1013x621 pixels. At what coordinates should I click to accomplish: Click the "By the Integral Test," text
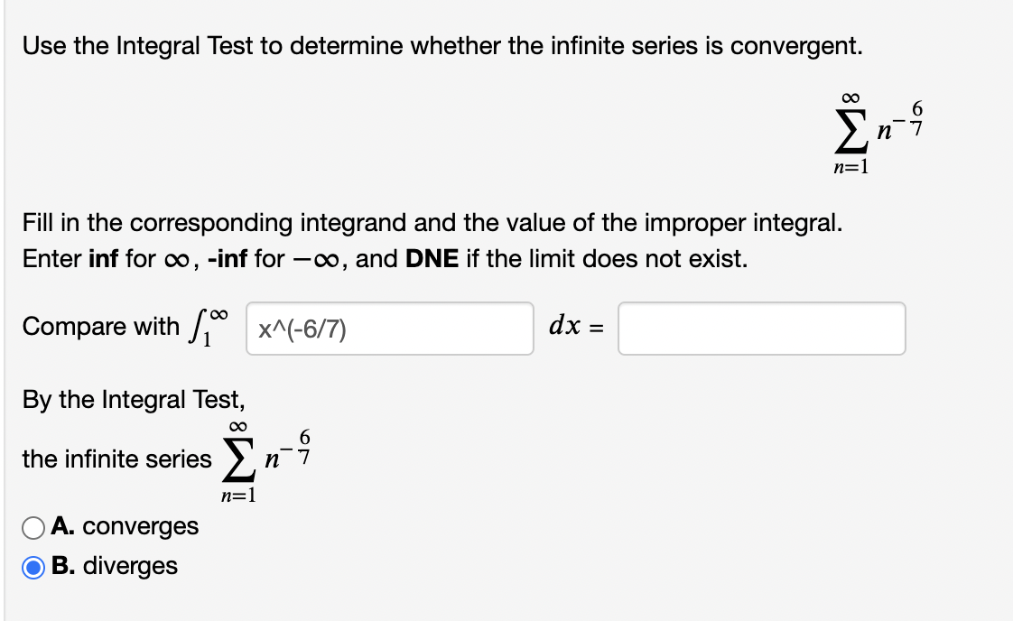coord(133,399)
